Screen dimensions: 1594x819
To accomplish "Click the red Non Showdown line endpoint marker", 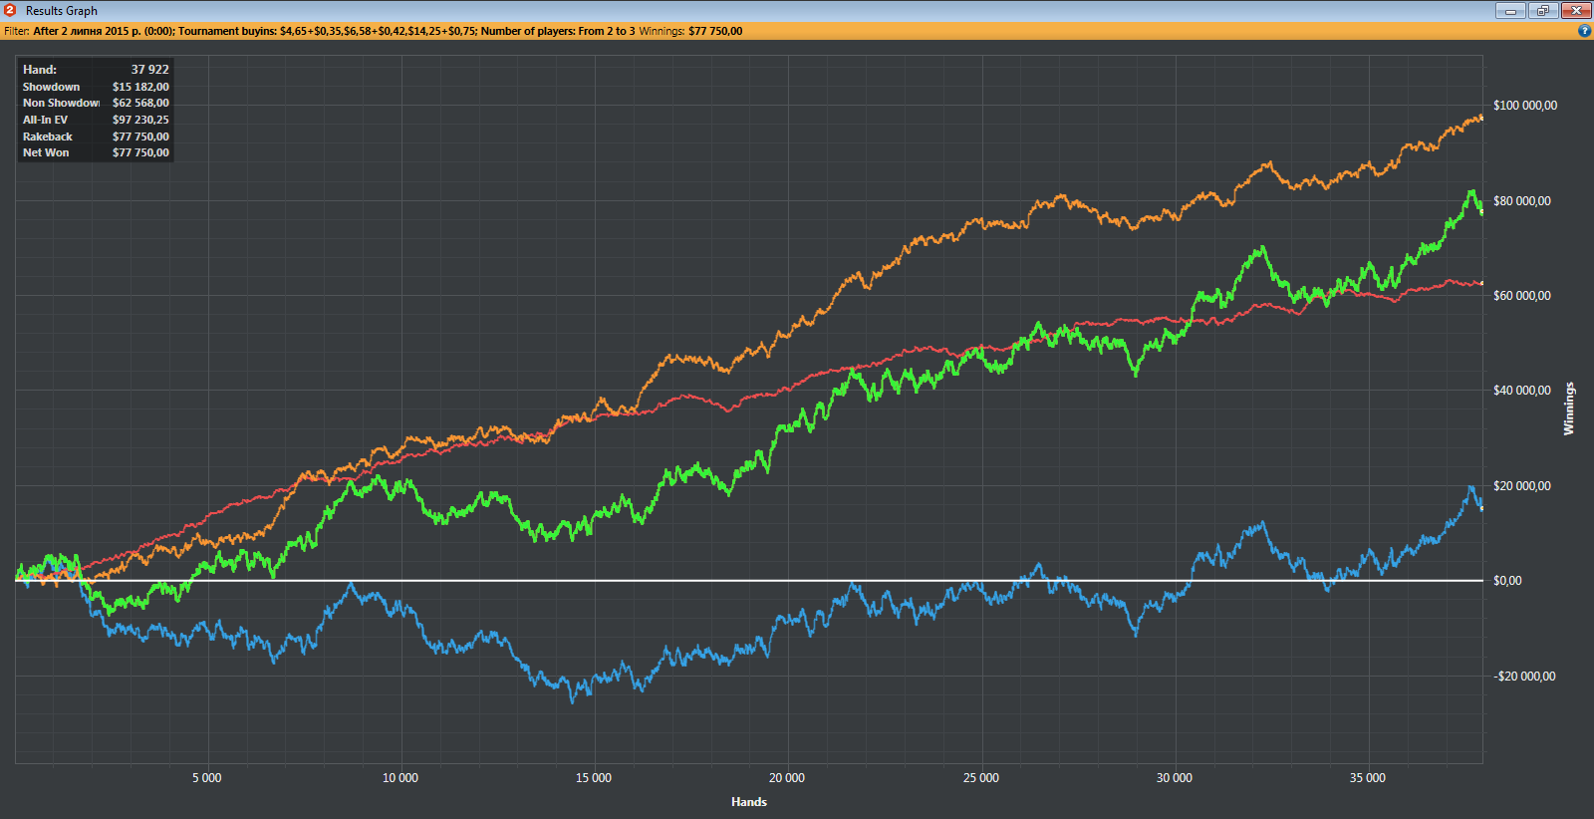I will (1481, 284).
